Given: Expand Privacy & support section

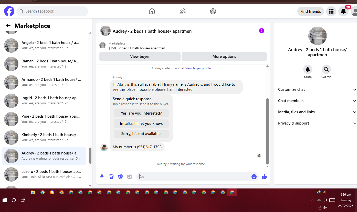Looking at the screenshot, I should [x=317, y=123].
